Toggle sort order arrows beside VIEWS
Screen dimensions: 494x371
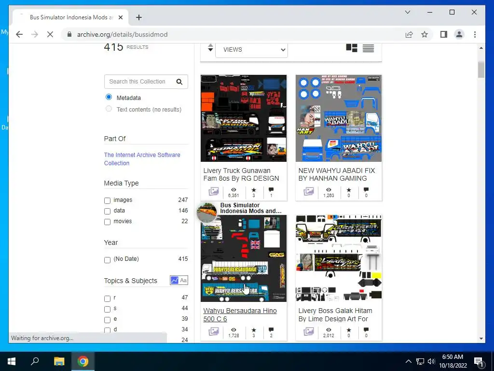[x=210, y=48]
